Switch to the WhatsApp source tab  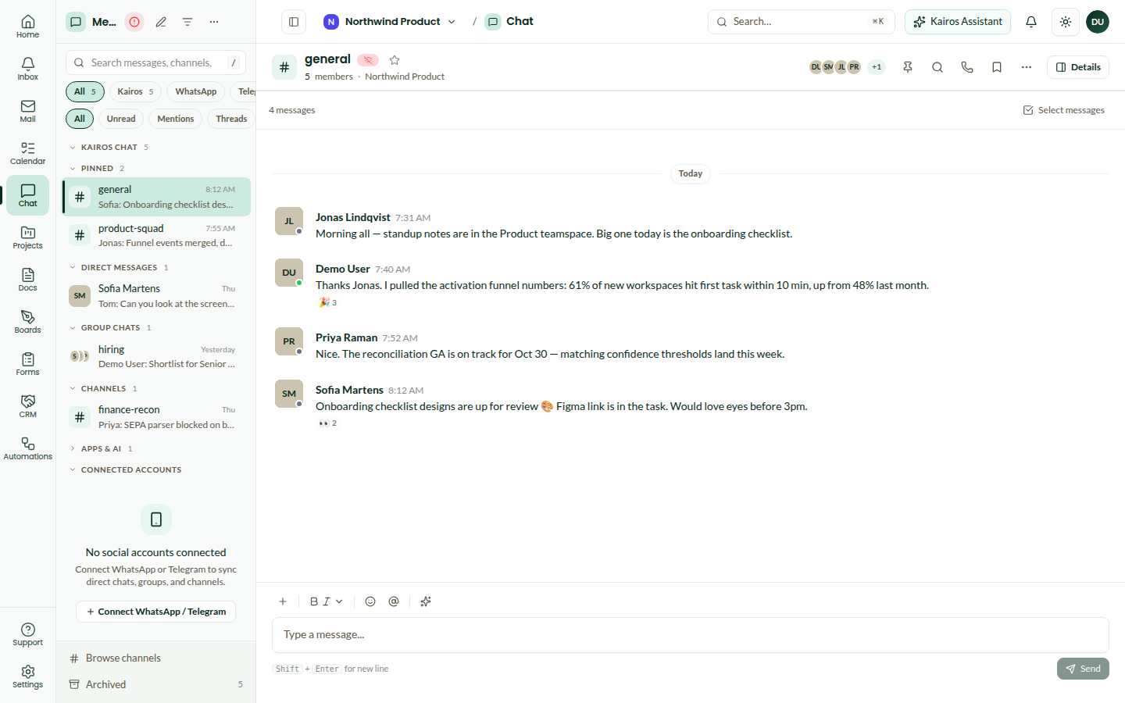point(196,91)
